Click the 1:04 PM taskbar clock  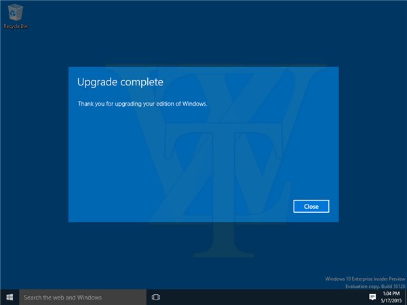391,293
